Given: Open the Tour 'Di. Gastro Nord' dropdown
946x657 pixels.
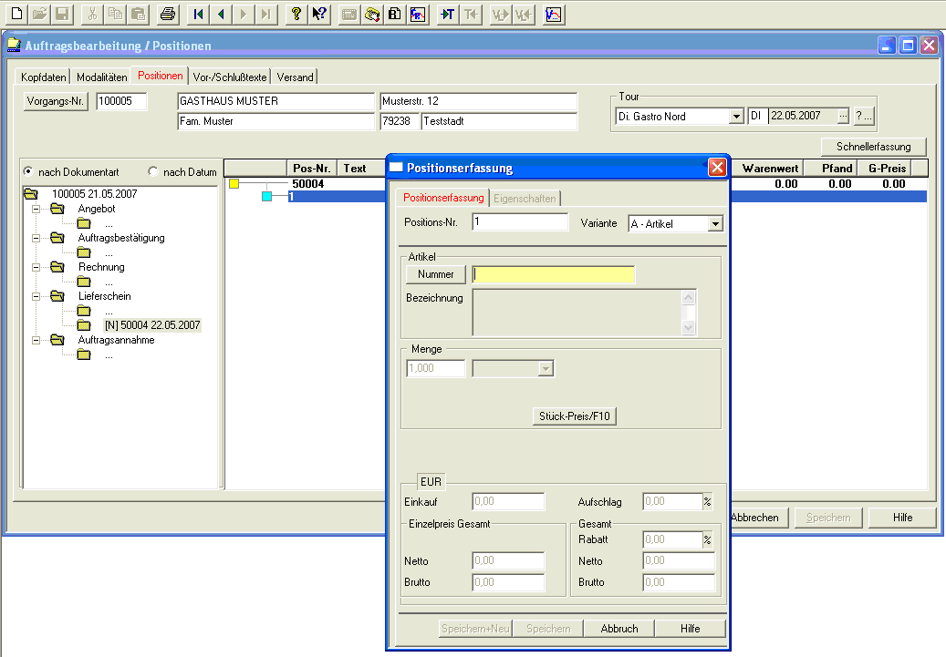Looking at the screenshot, I should click(x=736, y=117).
